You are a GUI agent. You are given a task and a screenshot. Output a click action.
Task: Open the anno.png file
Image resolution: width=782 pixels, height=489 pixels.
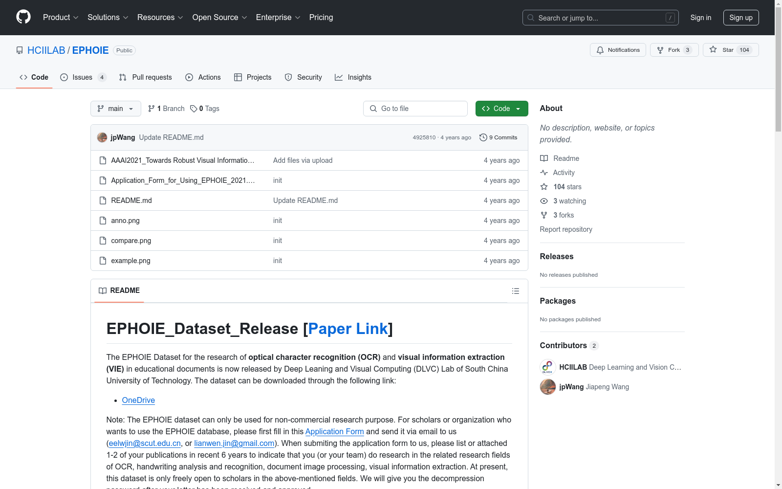pyautogui.click(x=125, y=221)
